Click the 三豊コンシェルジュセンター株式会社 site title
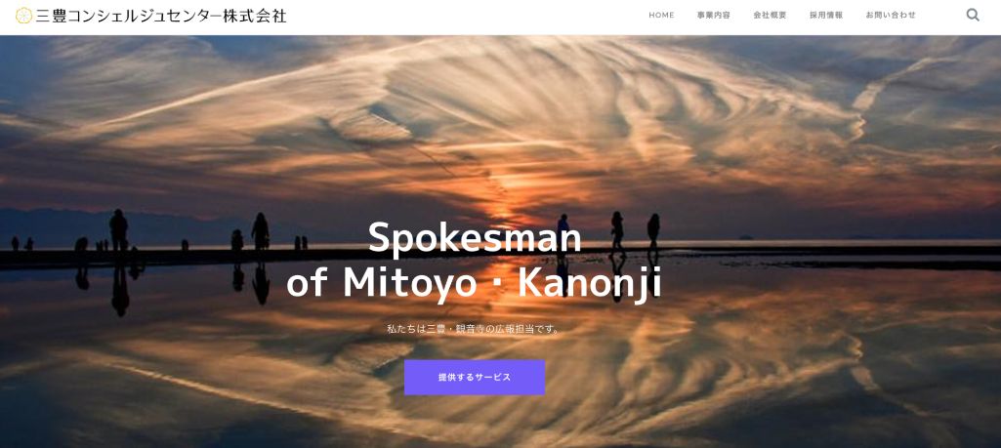This screenshot has height=448, width=1001. [161, 16]
